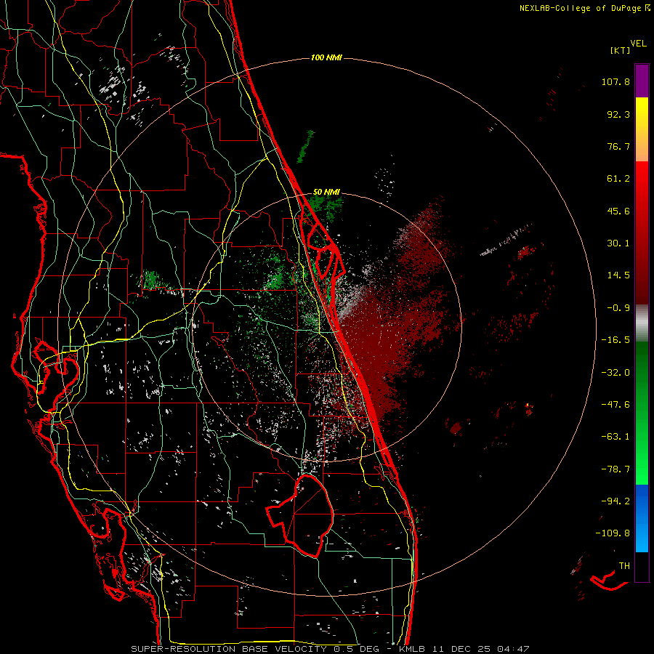
Task: Click the 30.1 velocity scale value
Action: pos(618,243)
